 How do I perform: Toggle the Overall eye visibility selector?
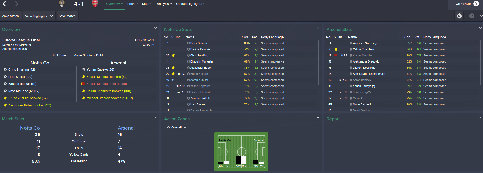coord(176,127)
